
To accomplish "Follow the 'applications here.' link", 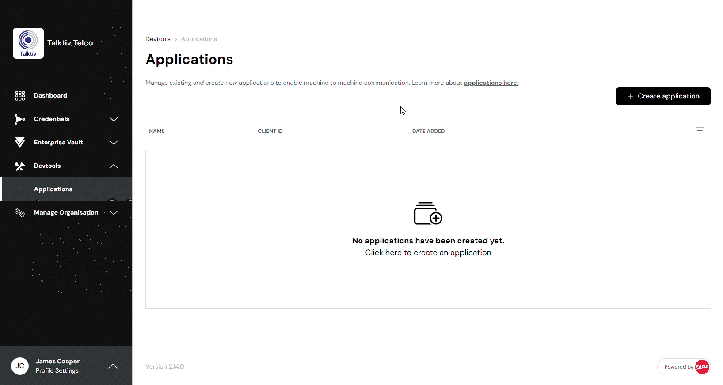I will (x=491, y=83).
